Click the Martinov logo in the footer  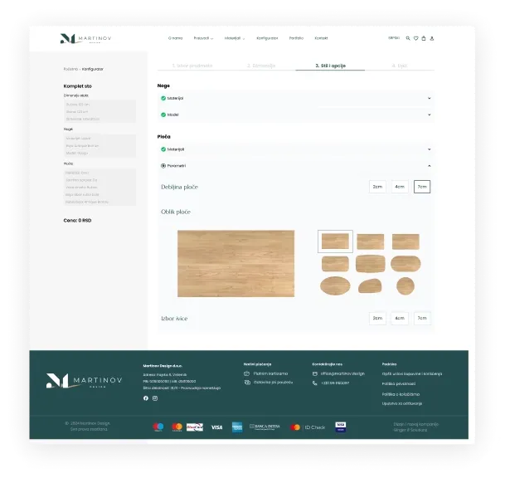85,381
